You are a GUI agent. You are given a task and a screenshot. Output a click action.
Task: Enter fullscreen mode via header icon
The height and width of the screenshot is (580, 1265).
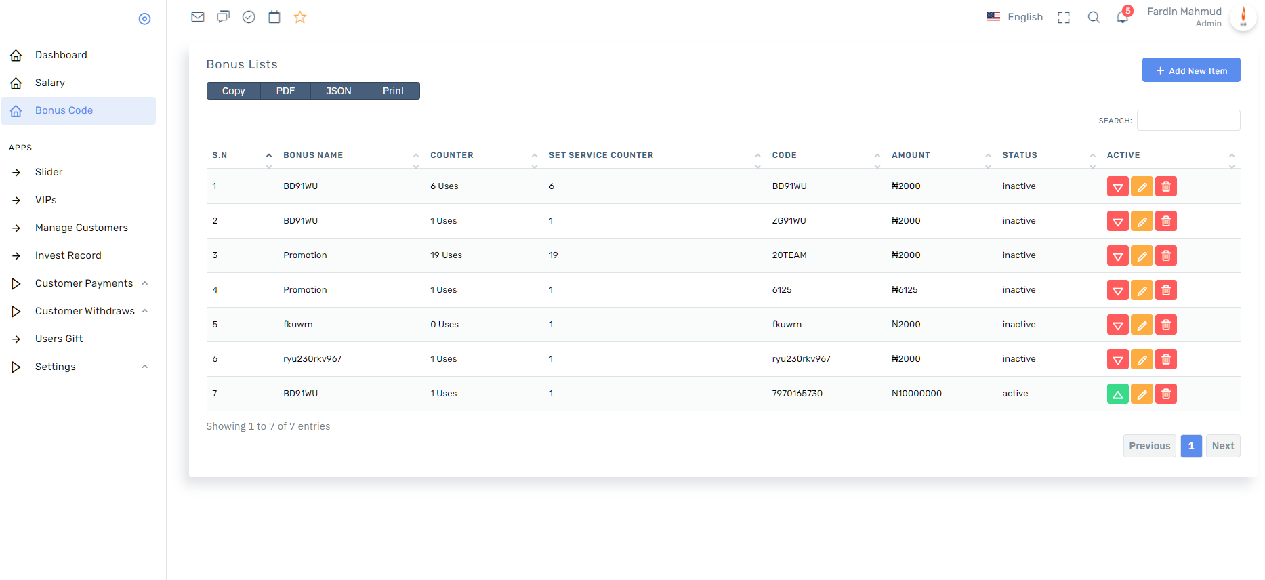pyautogui.click(x=1064, y=18)
